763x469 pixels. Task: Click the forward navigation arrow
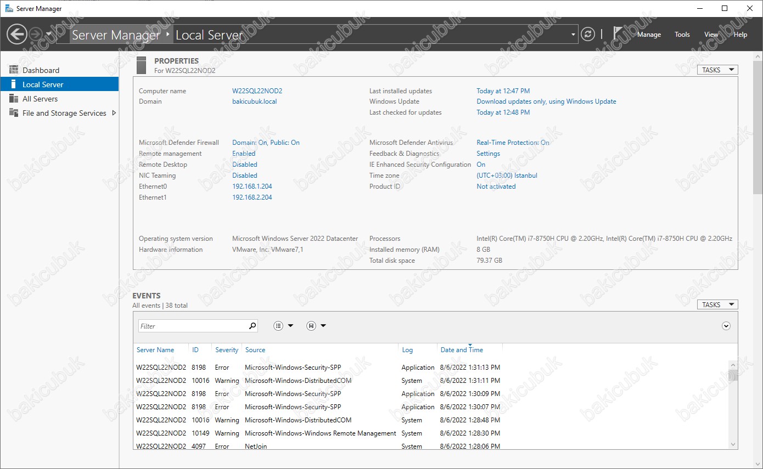36,34
